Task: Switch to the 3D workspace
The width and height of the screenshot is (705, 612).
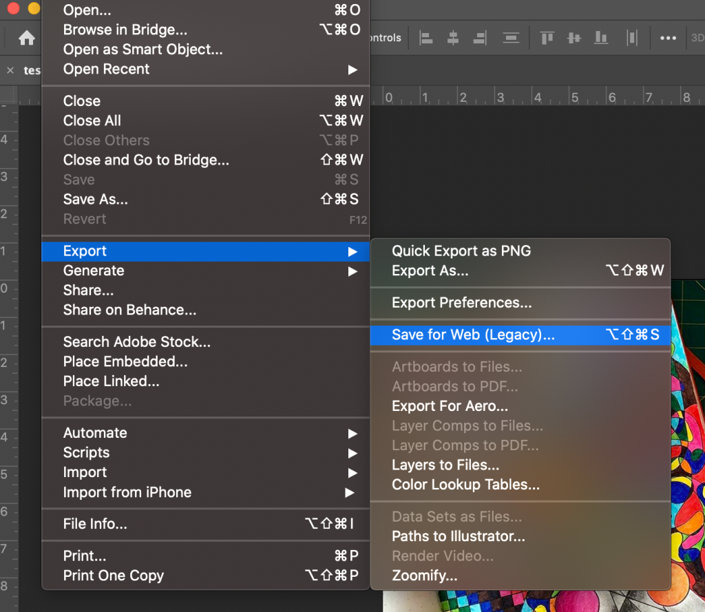Action: pyautogui.click(x=697, y=38)
